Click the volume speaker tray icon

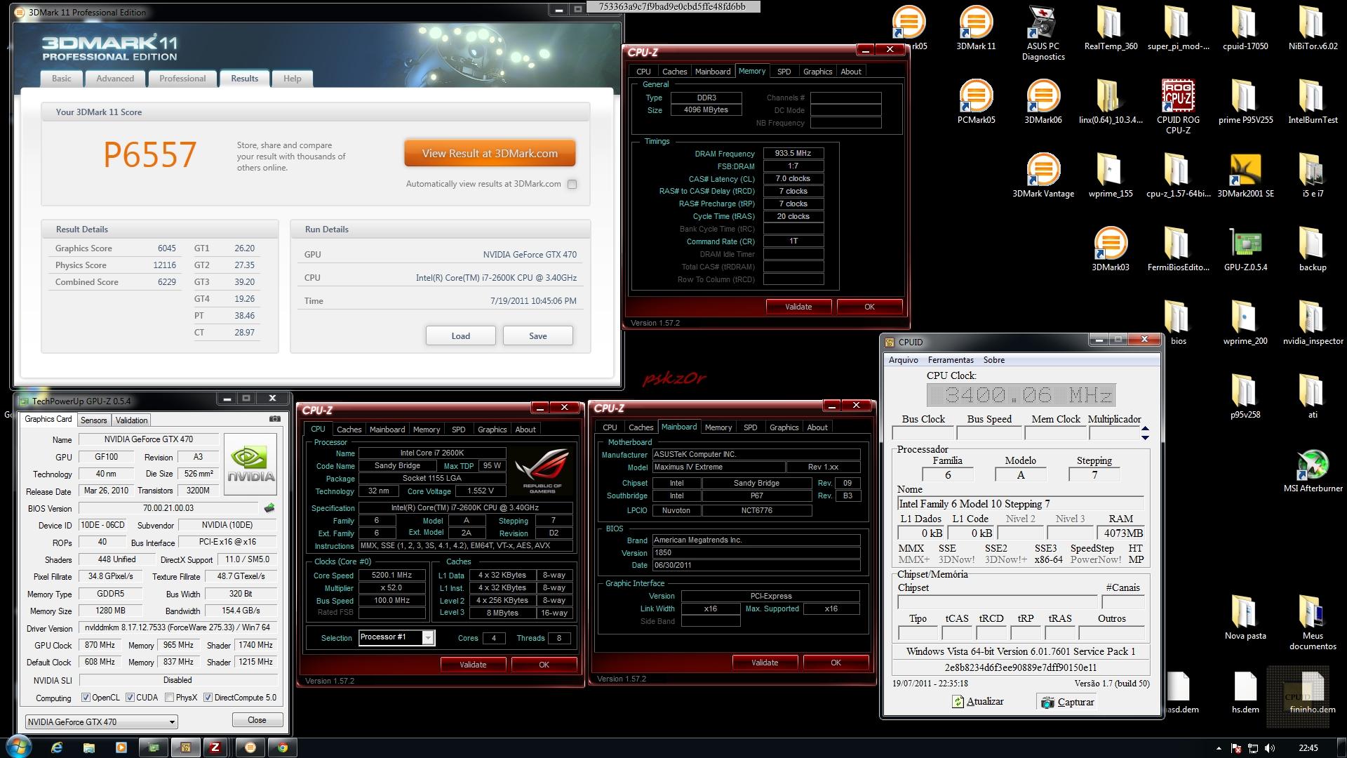pos(1269,748)
